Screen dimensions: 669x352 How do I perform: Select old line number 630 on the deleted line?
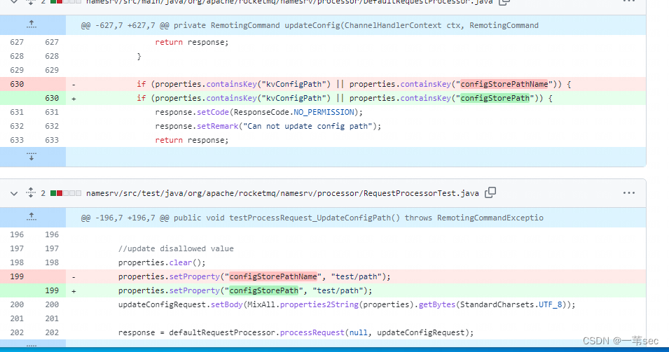[17, 84]
